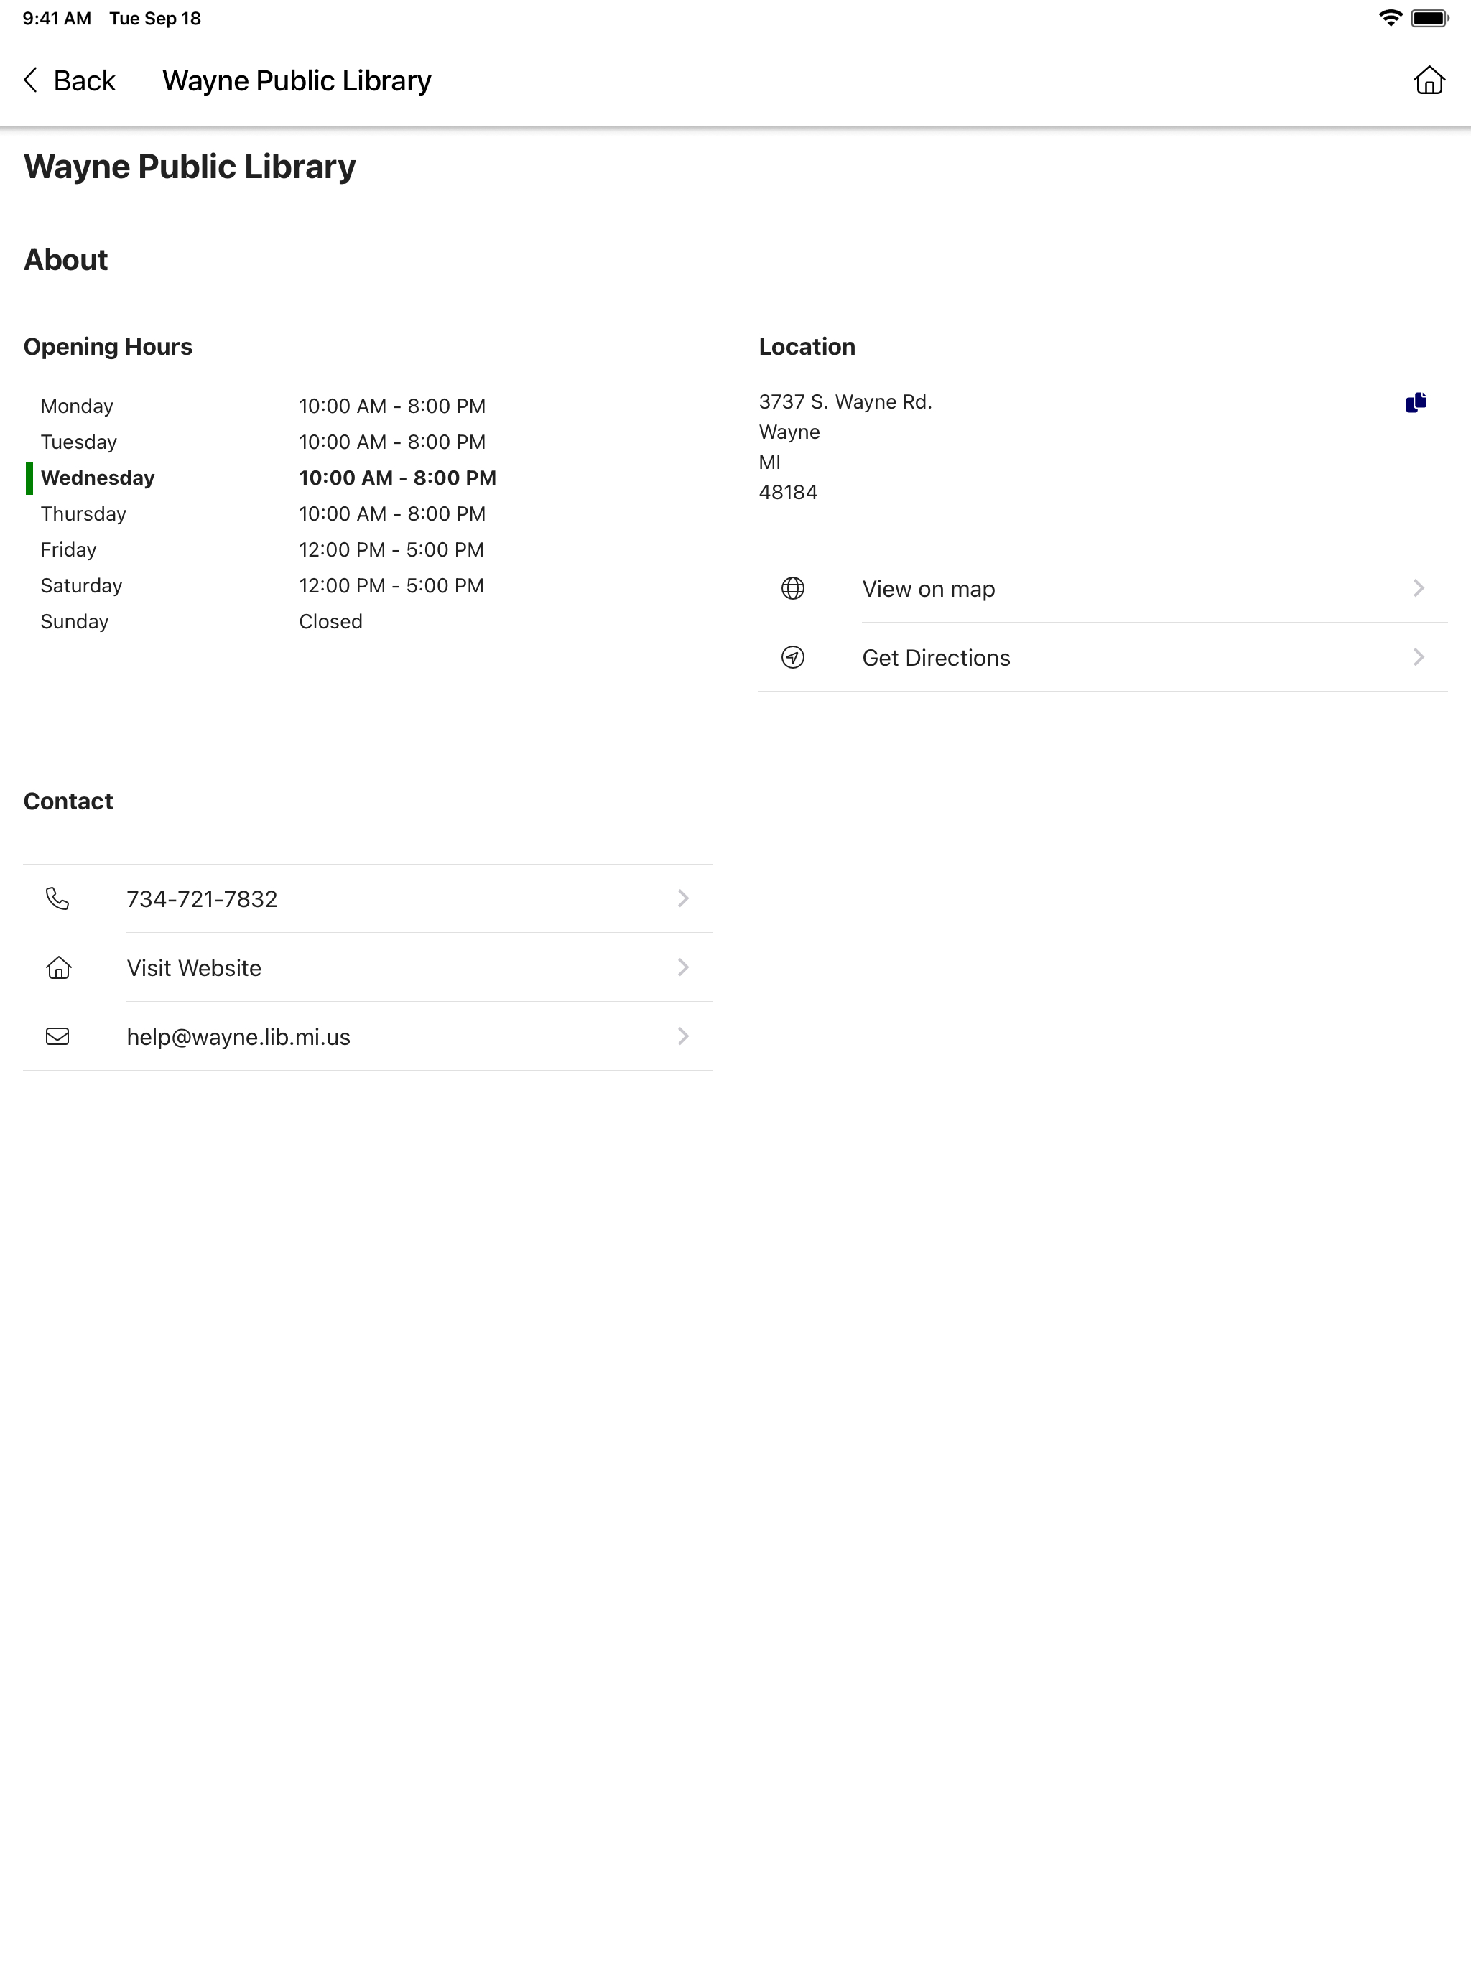Check the Wi-Fi status icon
Viewport: 1471px width, 1962px height.
[1391, 18]
